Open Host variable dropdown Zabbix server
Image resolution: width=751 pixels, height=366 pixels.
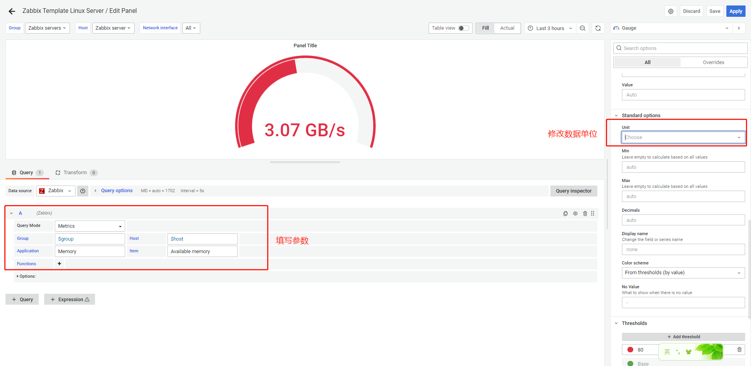pos(113,28)
